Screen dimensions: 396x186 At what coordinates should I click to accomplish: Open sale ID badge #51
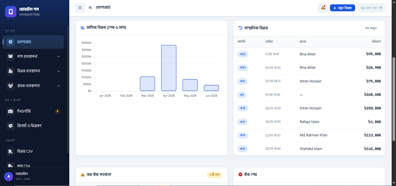[x=243, y=81]
